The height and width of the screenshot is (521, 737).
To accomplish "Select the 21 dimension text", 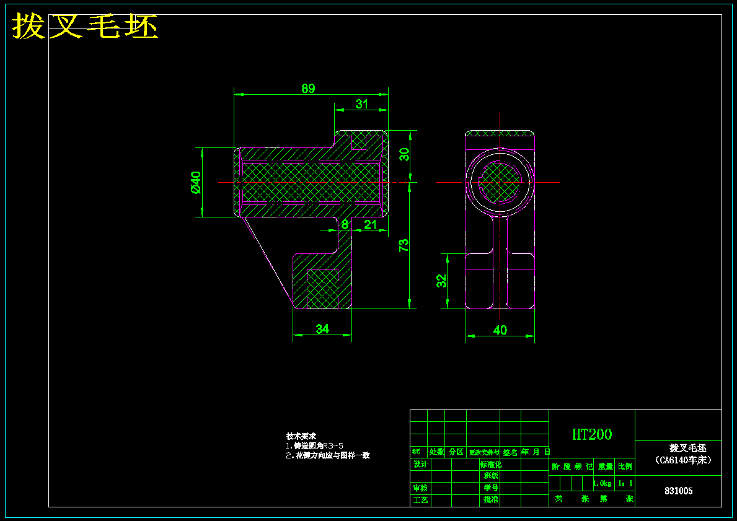I will (371, 224).
